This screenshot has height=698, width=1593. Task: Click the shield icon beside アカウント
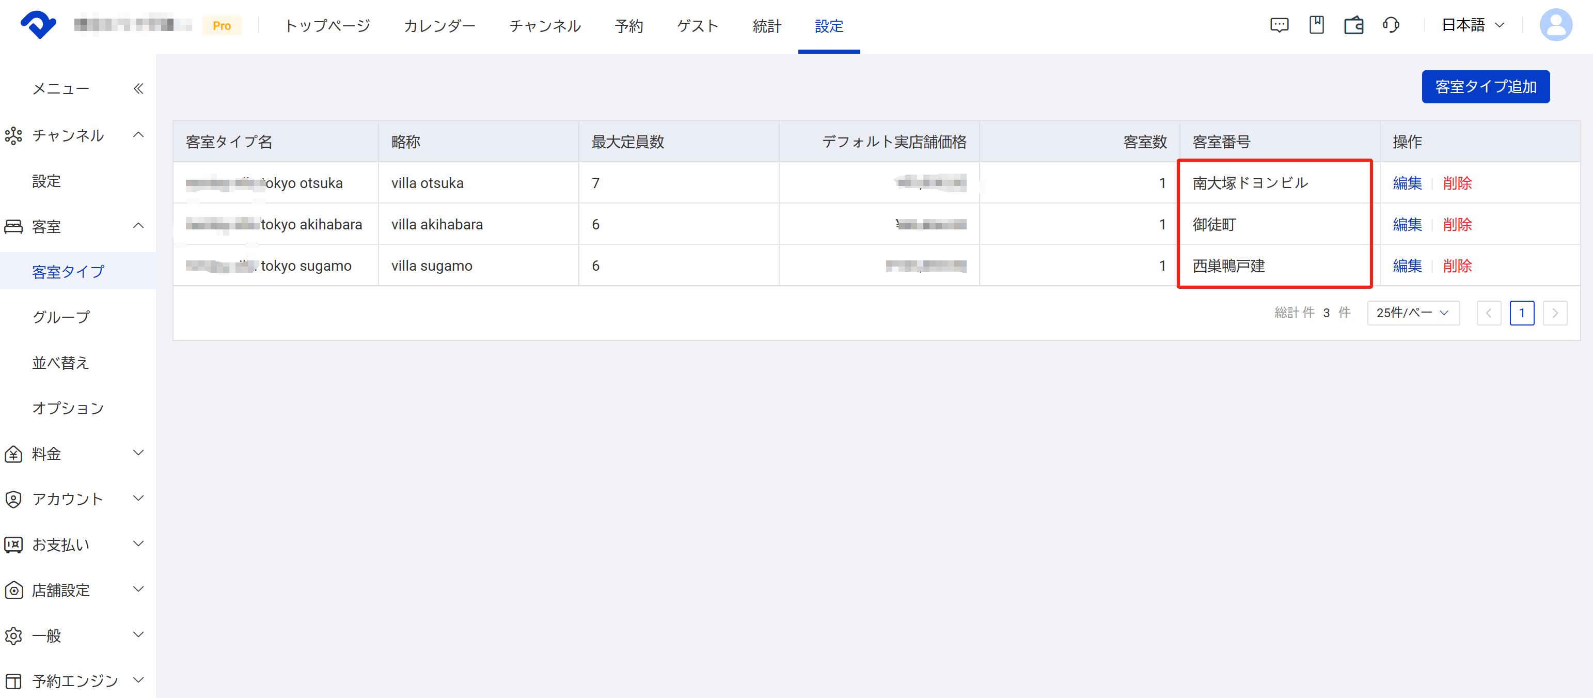pyautogui.click(x=13, y=499)
